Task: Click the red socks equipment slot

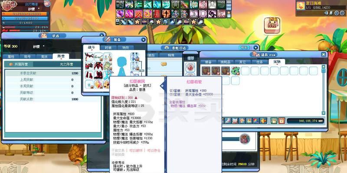Action: [x=89, y=75]
